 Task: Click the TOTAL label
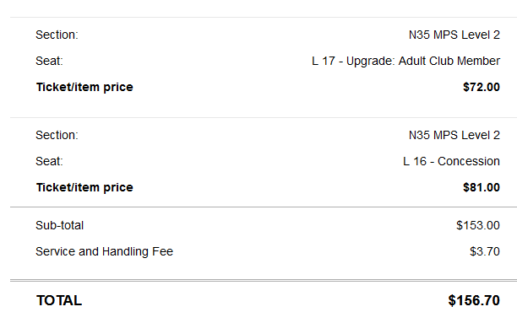[59, 300]
